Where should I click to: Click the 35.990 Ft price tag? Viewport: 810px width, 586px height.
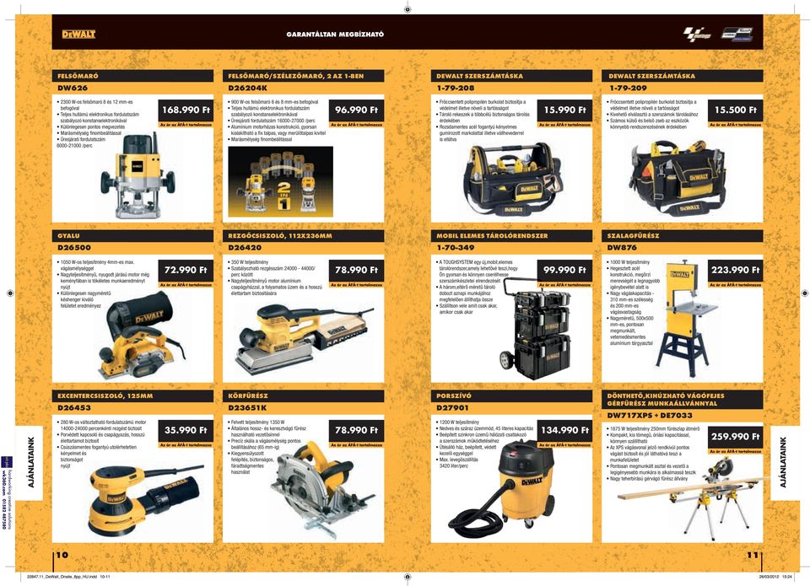186,430
